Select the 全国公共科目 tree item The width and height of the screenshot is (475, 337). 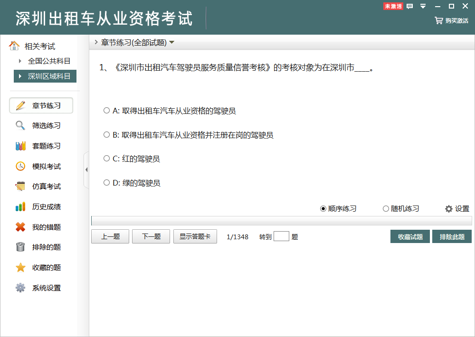click(49, 61)
